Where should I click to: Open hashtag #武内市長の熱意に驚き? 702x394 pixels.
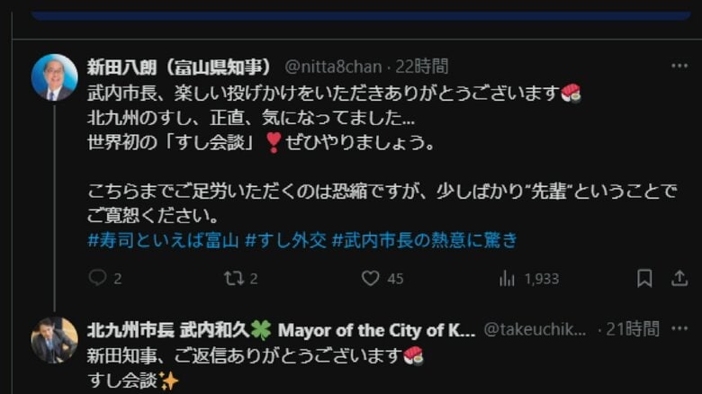coord(425,240)
